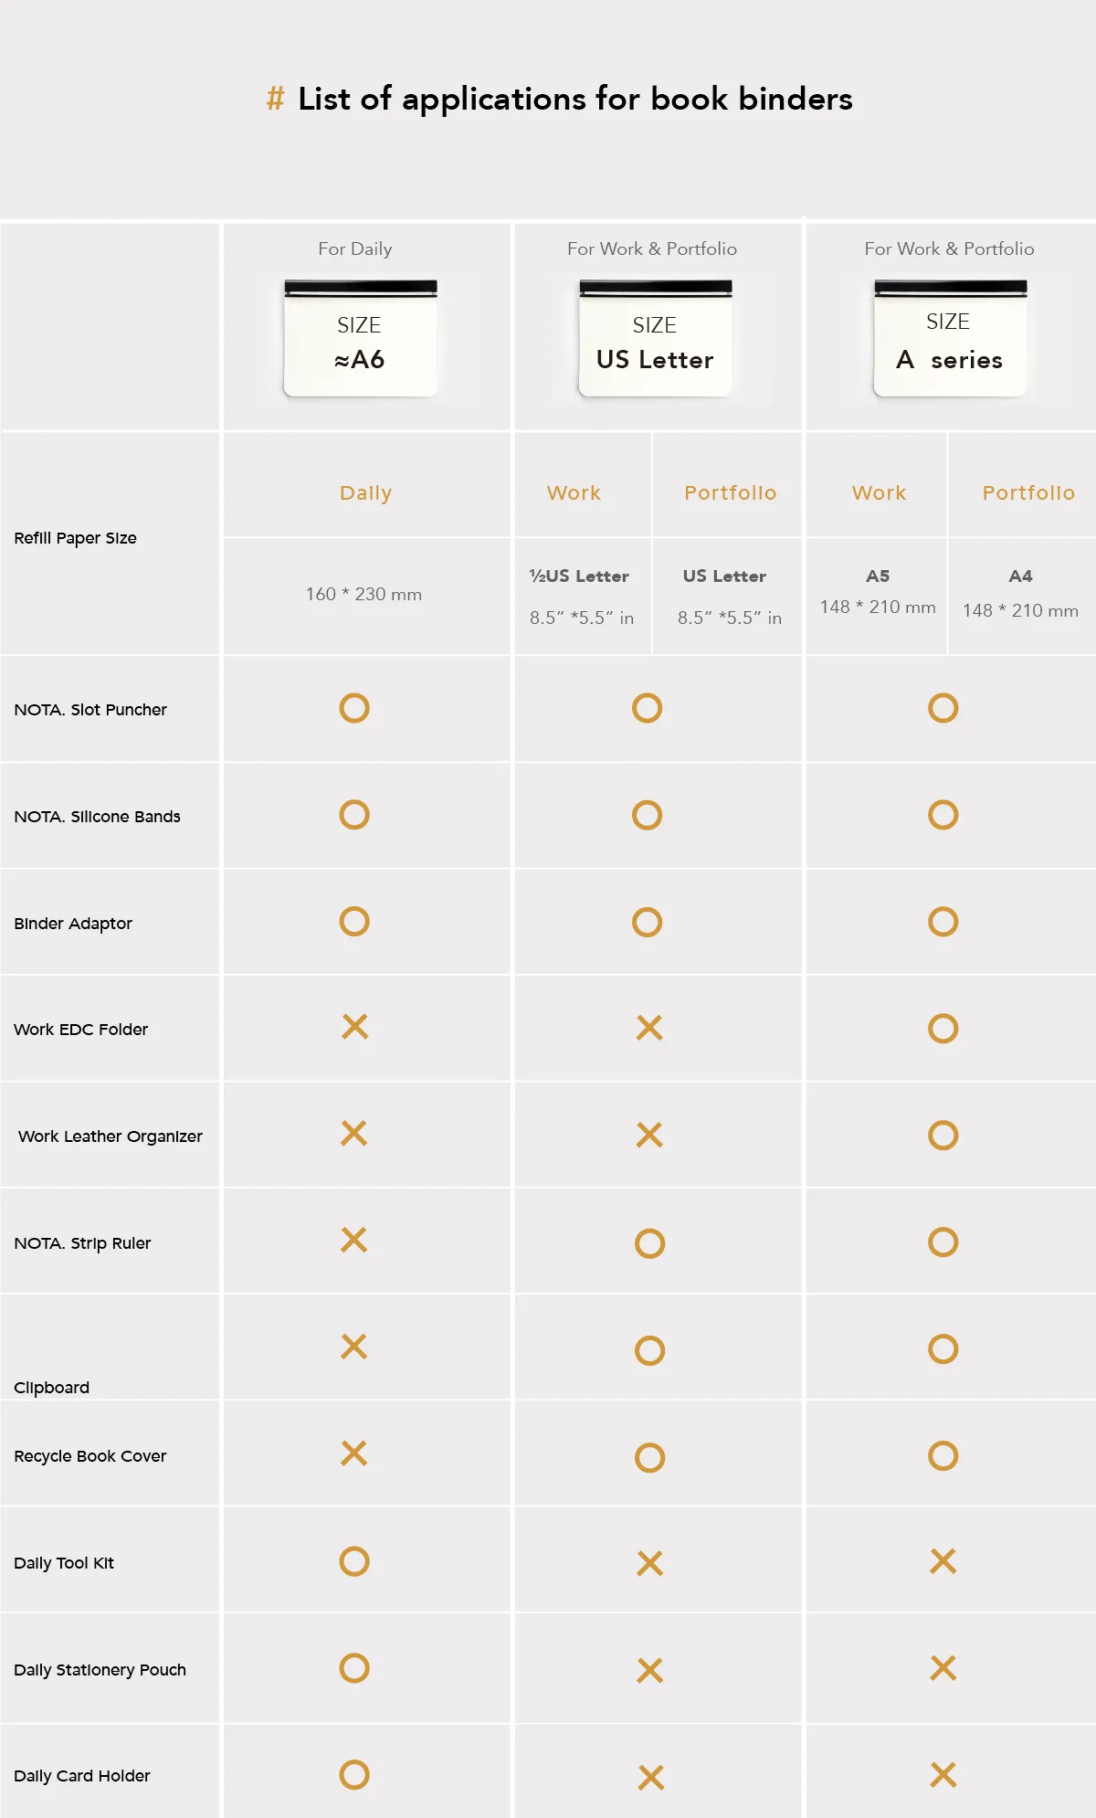This screenshot has height=1818, width=1096.
Task: Click the orange hash symbol in the title
Action: tap(275, 99)
